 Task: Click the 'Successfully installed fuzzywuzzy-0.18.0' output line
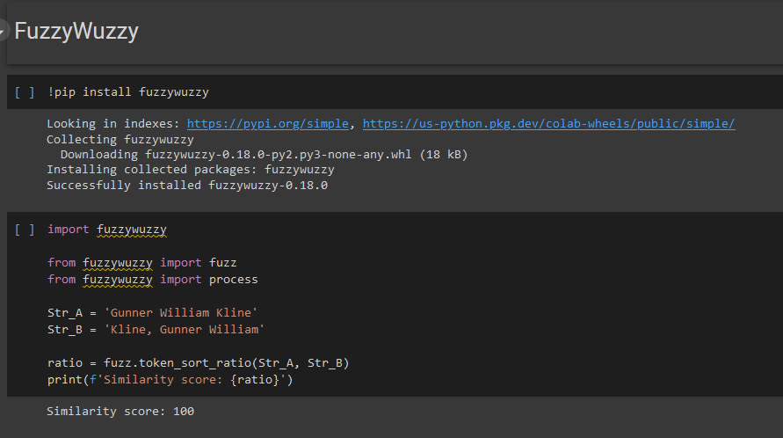187,185
